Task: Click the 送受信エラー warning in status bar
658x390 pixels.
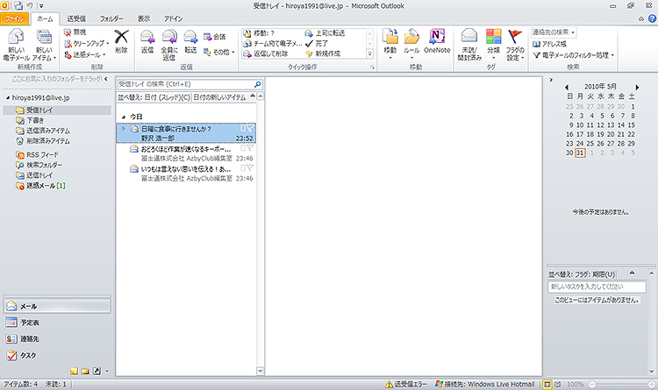Action: tap(406, 384)
